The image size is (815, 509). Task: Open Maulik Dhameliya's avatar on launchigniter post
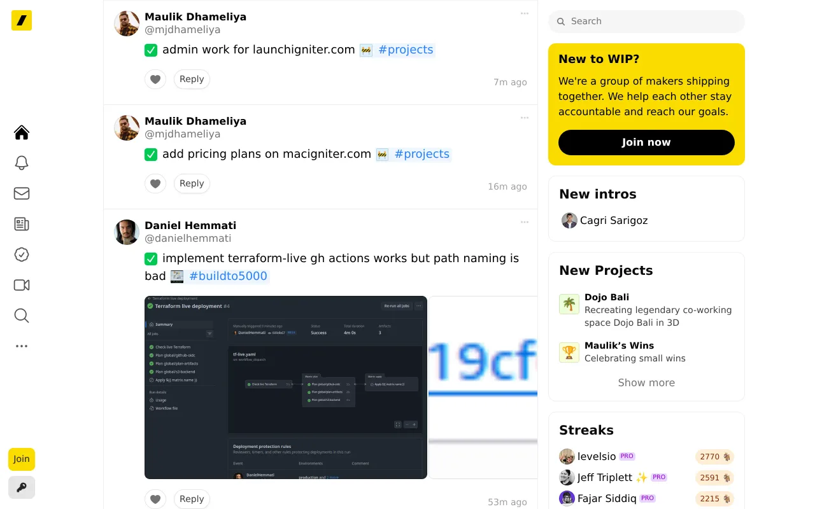(x=127, y=24)
